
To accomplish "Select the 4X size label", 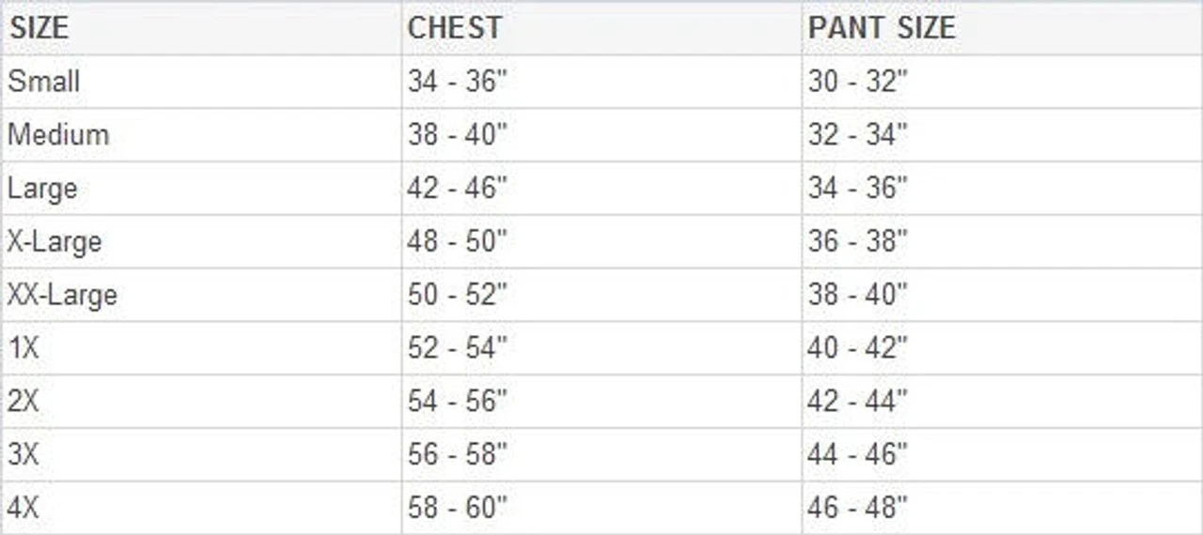I will click(x=23, y=510).
